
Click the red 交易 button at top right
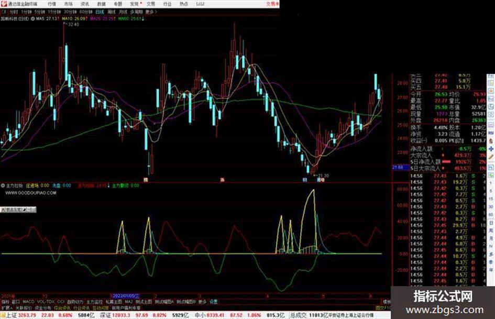272,4
